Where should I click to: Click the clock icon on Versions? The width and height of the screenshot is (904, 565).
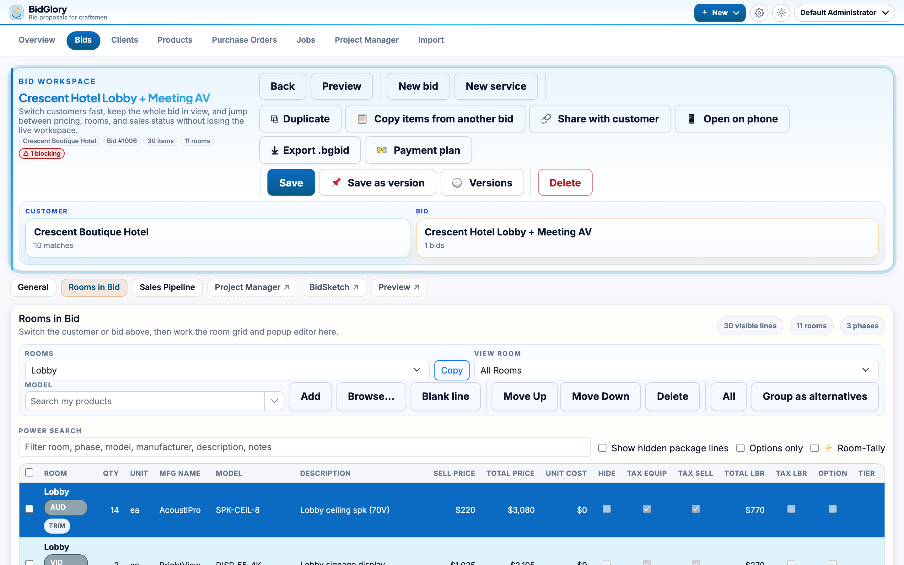pos(457,183)
